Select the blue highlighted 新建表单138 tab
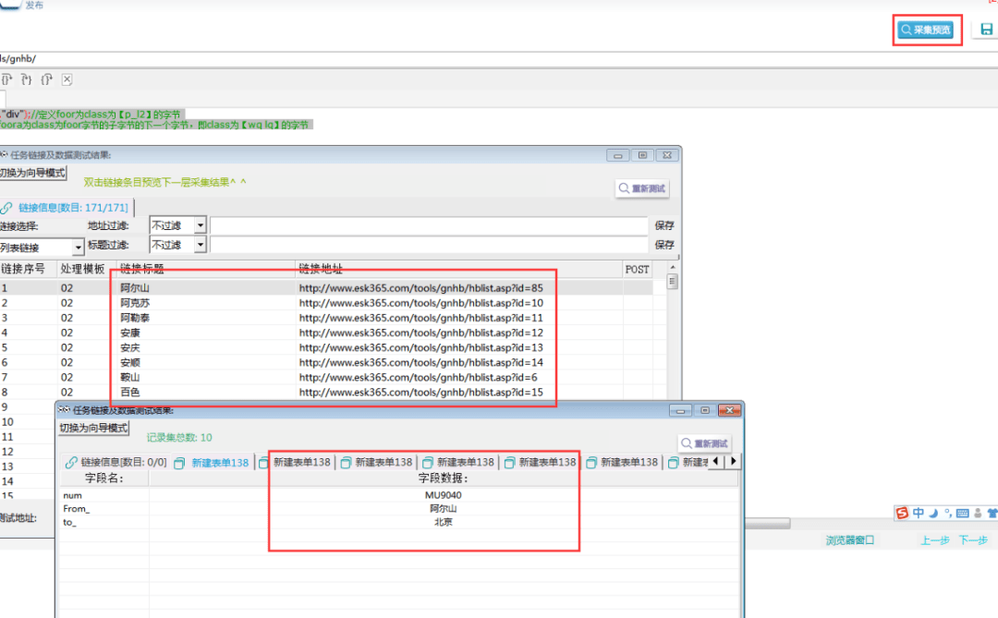 pos(212,463)
